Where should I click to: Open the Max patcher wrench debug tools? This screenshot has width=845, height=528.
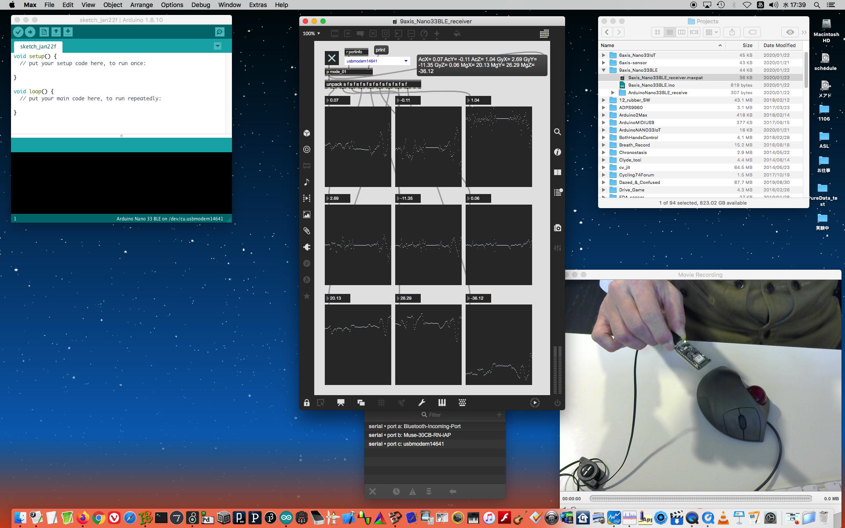pos(422,403)
